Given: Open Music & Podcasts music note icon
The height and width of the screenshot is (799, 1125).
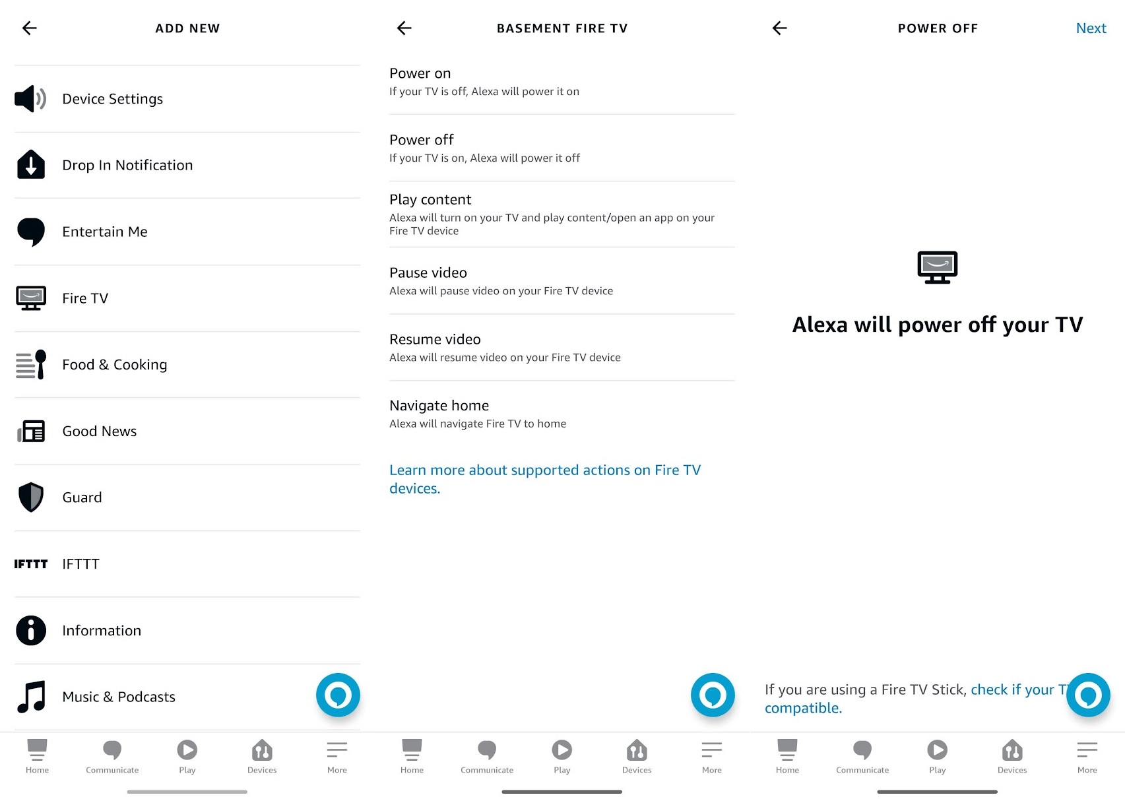Looking at the screenshot, I should tap(30, 696).
